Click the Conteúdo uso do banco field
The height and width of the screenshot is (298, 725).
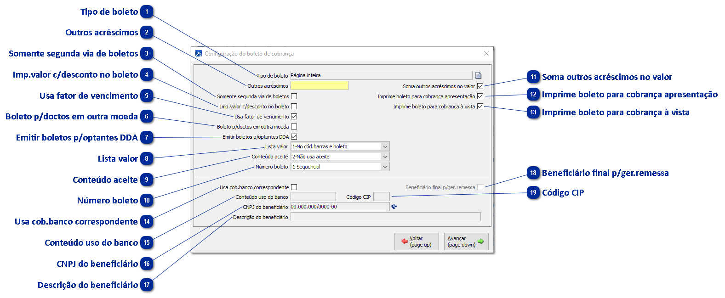point(313,197)
